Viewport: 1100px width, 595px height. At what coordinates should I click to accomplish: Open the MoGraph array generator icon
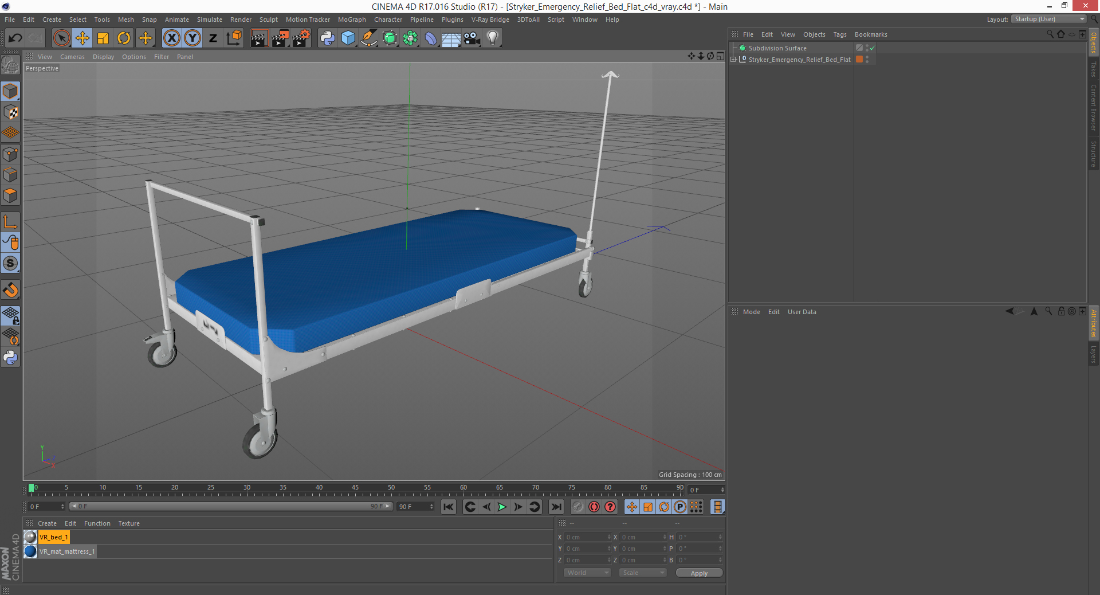[410, 38]
